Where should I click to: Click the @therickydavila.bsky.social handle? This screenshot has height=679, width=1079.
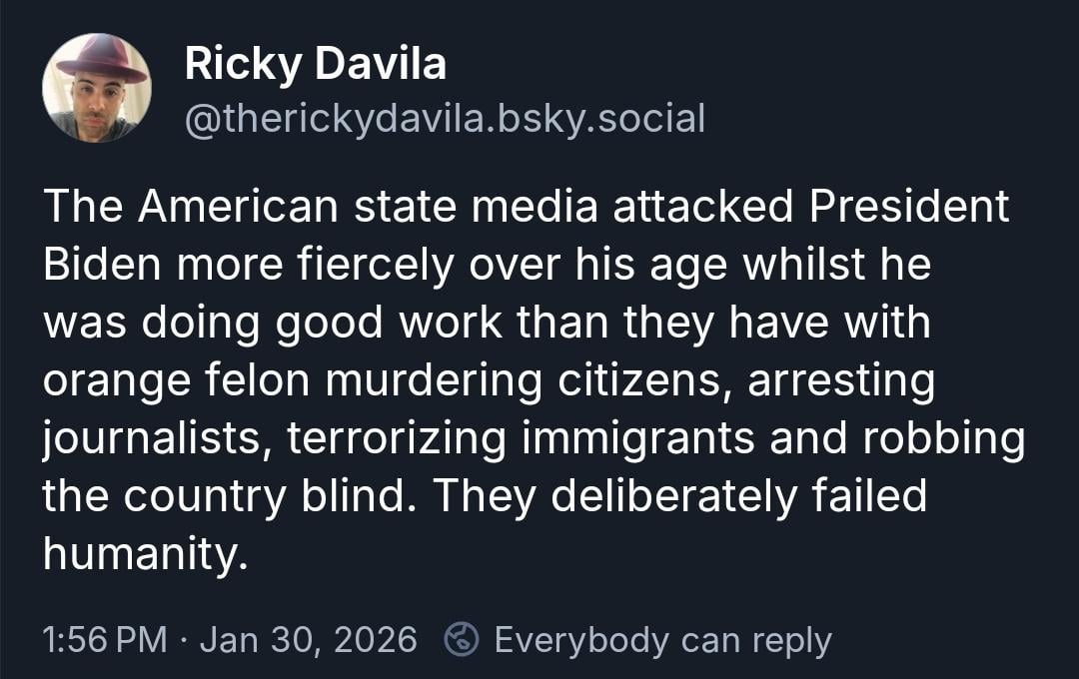coord(445,118)
